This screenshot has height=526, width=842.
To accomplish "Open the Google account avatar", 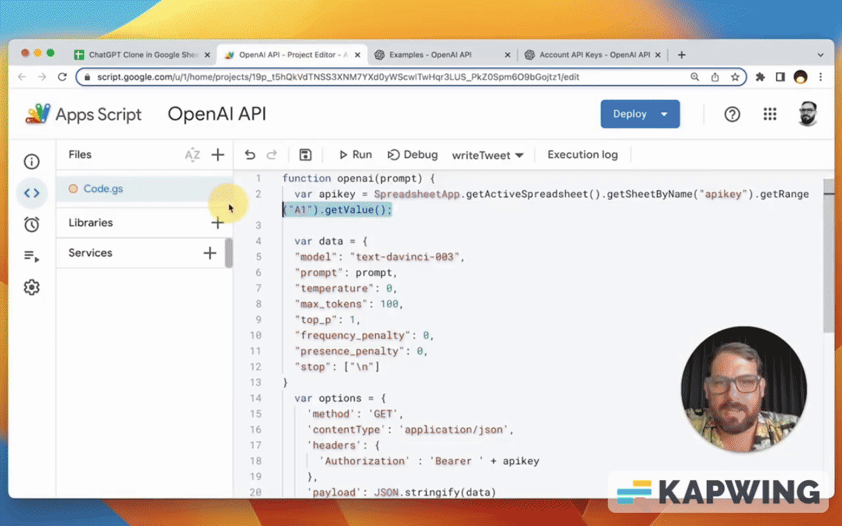I will coord(808,114).
